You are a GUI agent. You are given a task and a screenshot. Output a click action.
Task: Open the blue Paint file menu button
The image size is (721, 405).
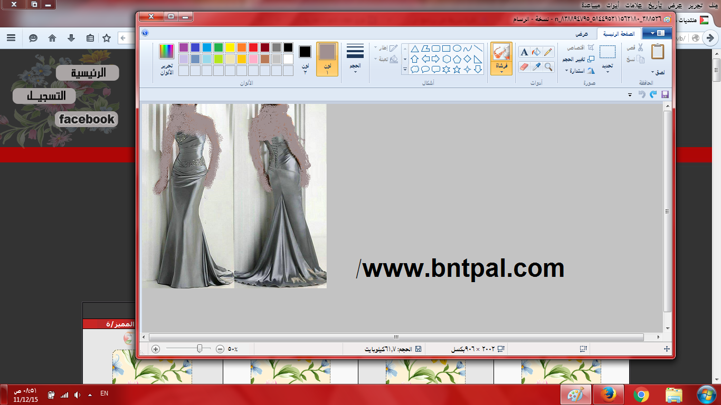coord(656,33)
